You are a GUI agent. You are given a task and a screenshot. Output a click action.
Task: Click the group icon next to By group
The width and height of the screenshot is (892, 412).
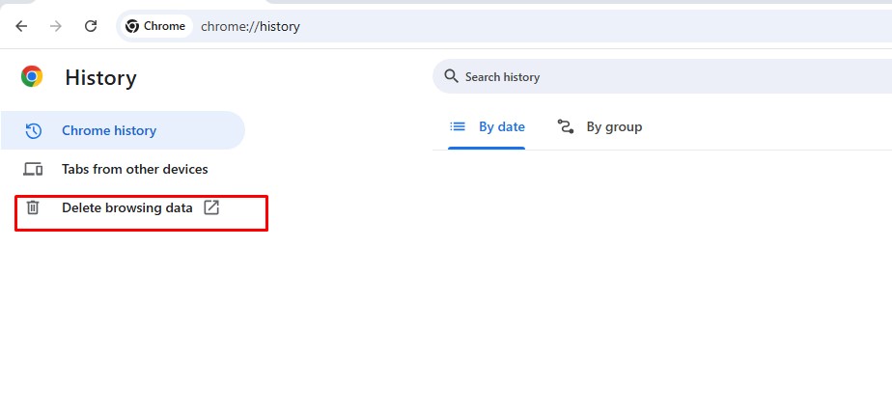click(566, 126)
